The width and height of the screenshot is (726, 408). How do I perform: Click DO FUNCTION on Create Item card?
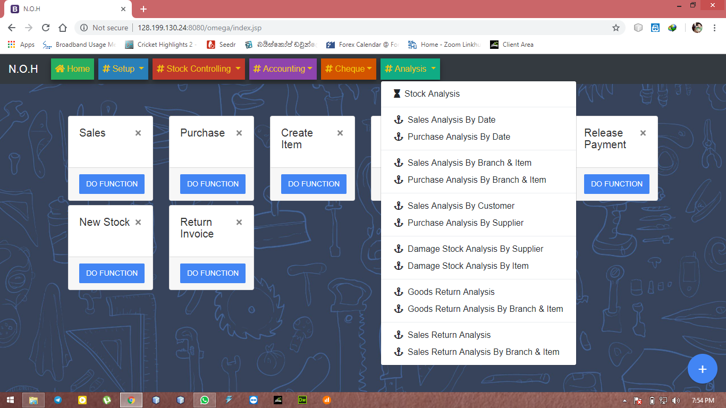coord(314,184)
